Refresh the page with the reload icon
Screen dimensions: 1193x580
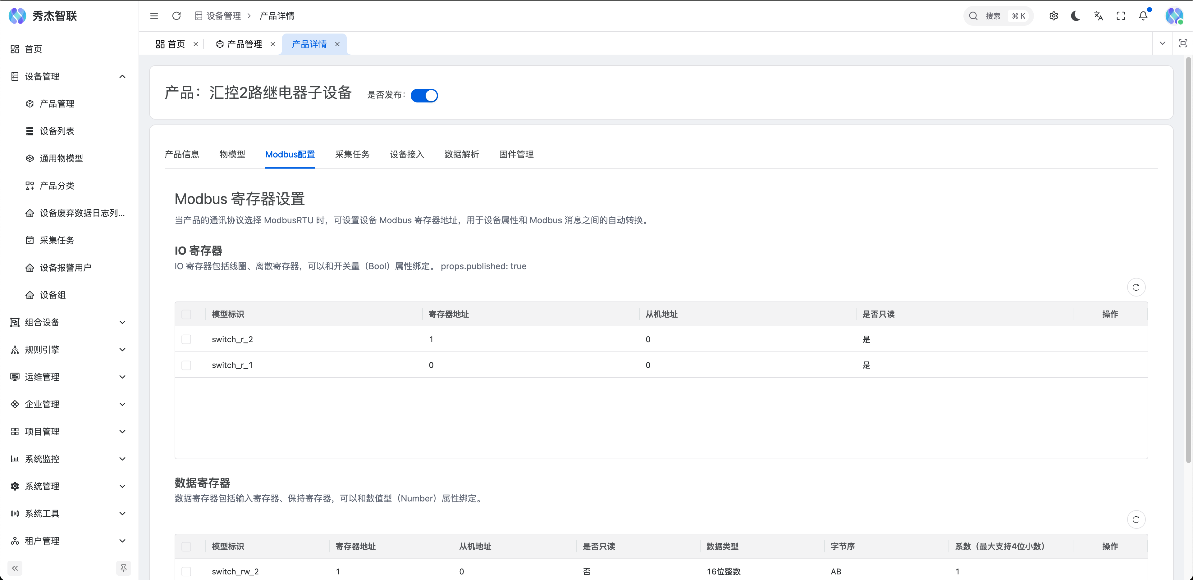pos(176,15)
